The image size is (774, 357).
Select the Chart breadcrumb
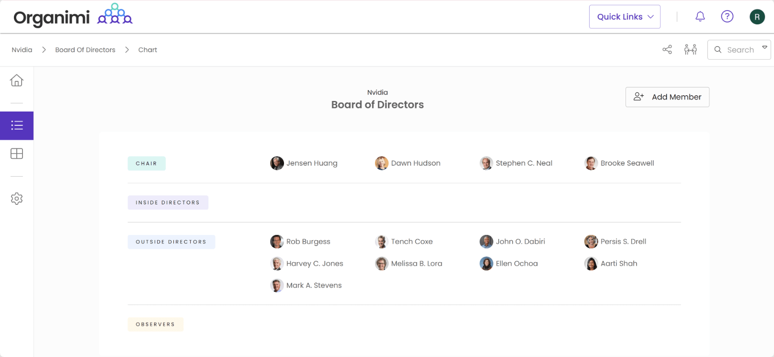[x=148, y=50]
